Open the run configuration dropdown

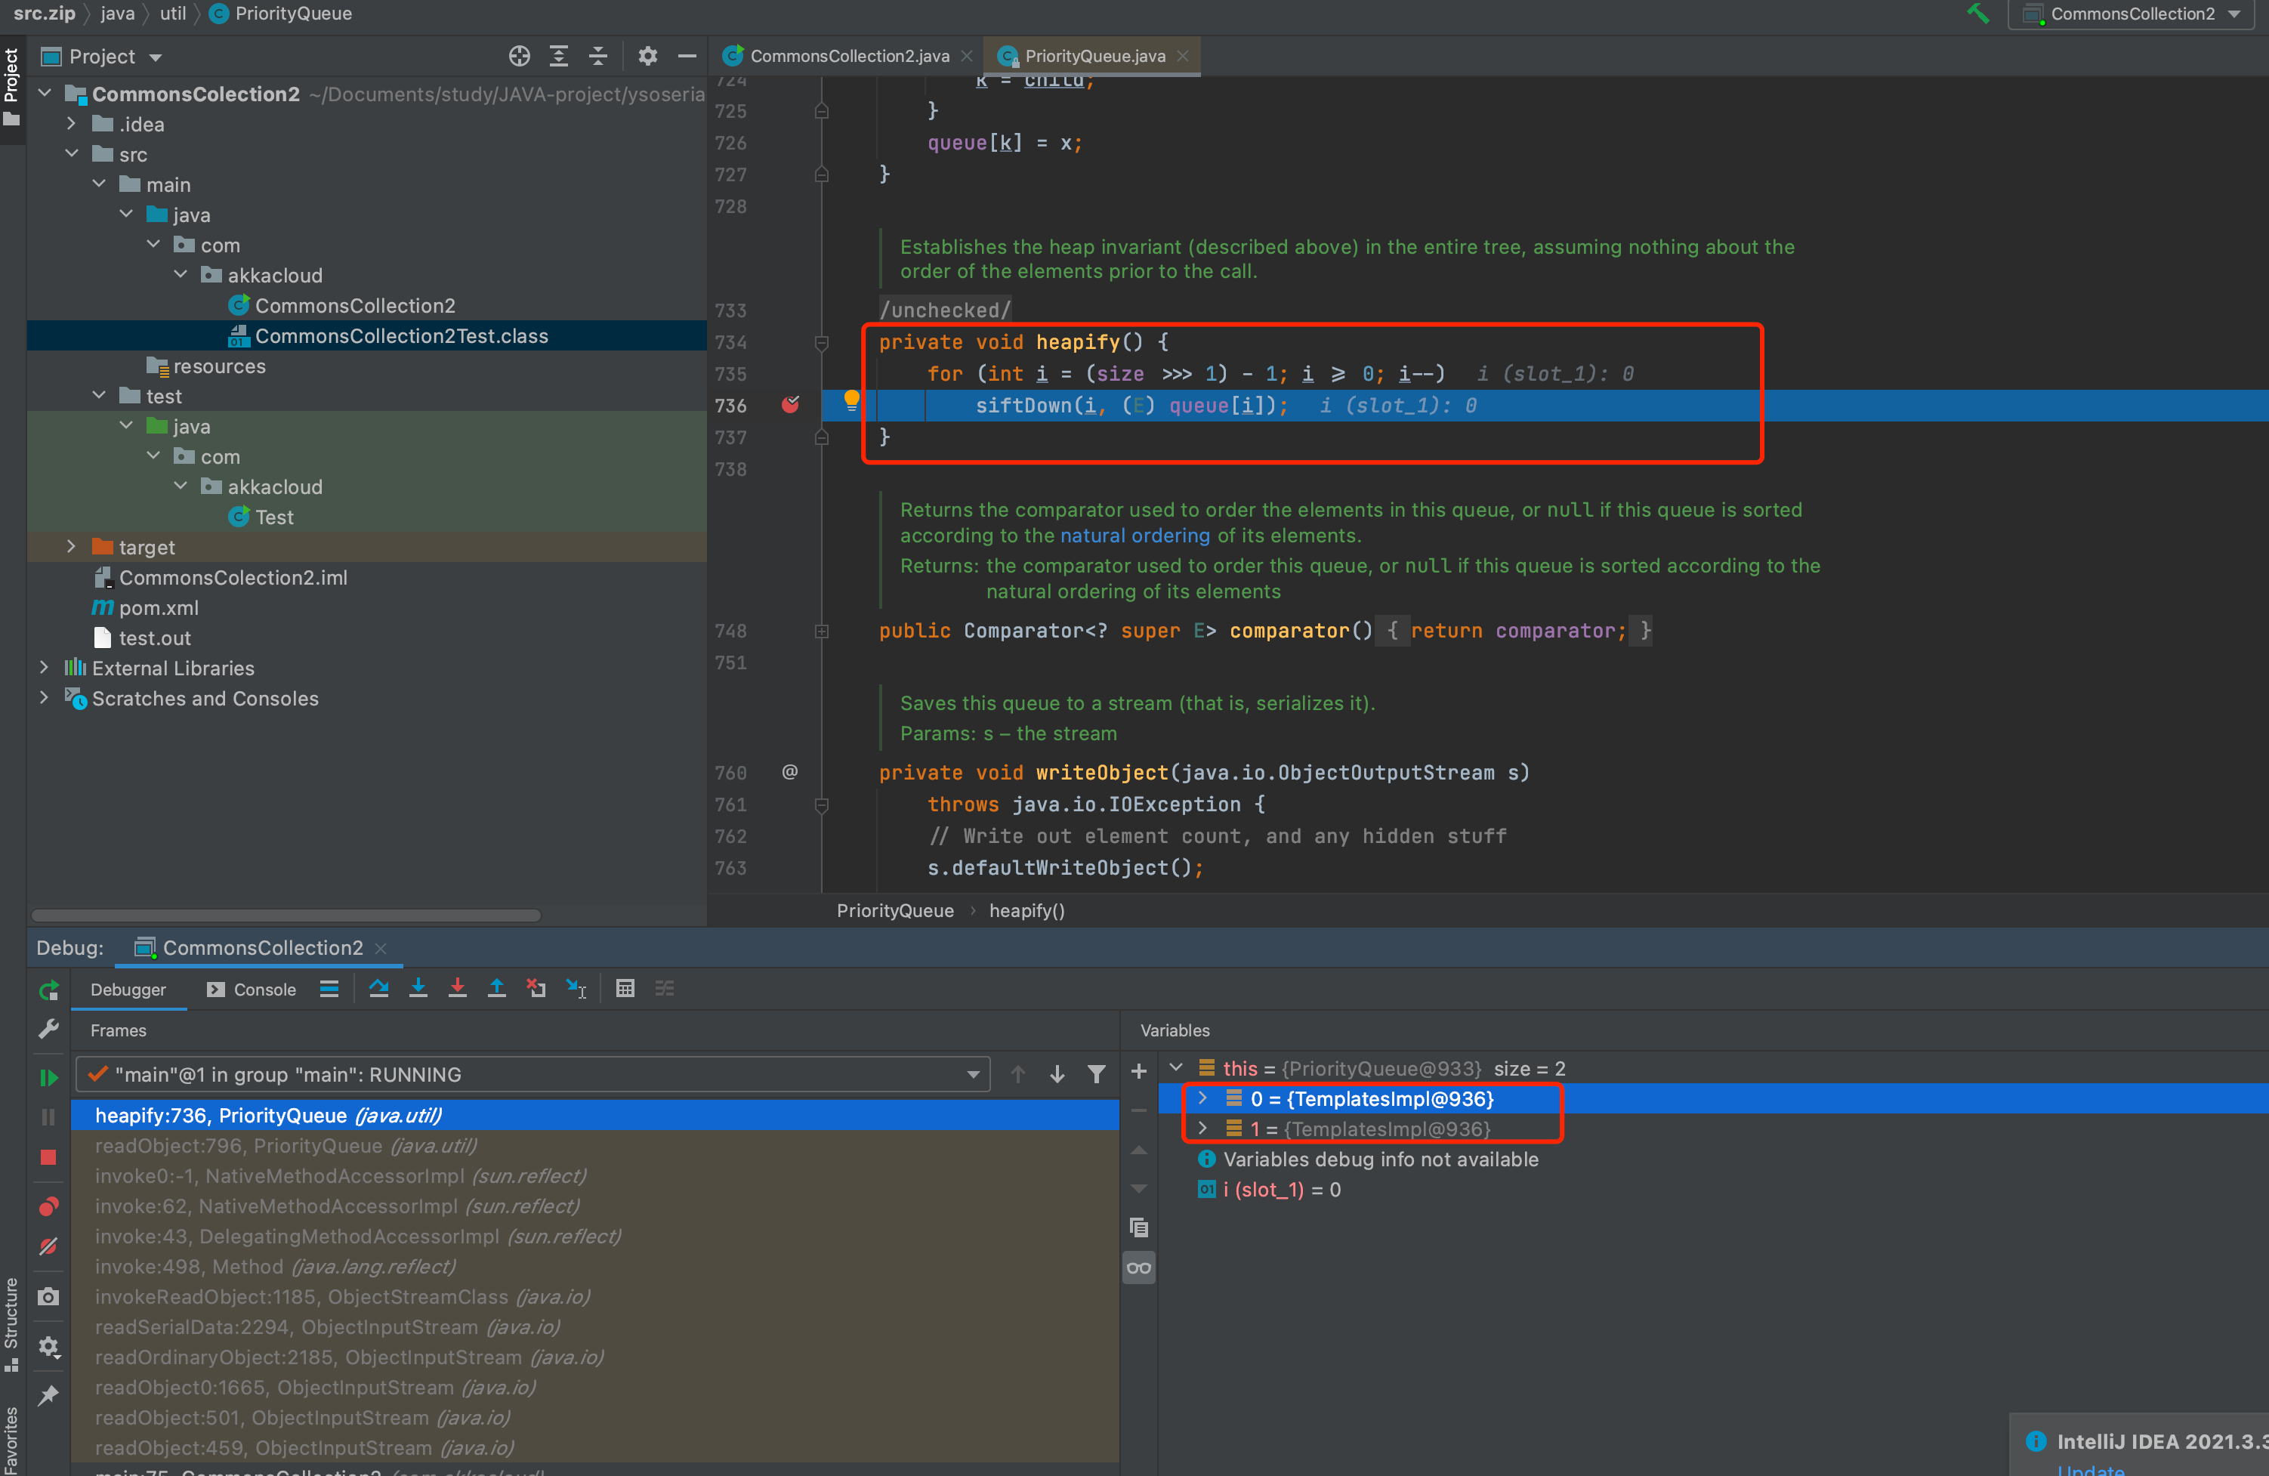point(2133,14)
